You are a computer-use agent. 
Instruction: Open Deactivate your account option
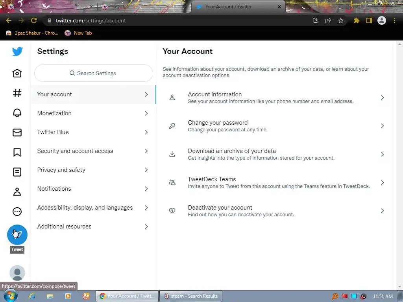[274, 211]
